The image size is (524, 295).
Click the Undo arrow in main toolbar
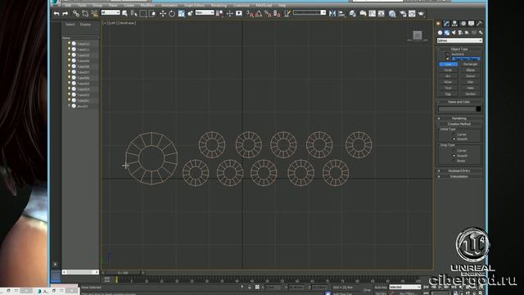[56, 13]
